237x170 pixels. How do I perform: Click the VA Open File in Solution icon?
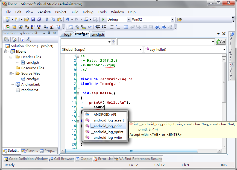(14, 27)
